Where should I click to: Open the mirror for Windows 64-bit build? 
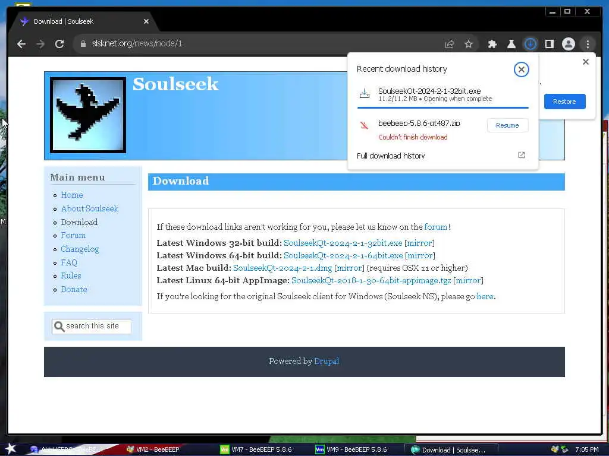[x=420, y=255]
